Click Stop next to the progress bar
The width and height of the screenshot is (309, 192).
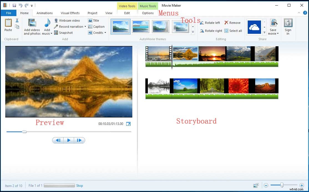pyautogui.click(x=80, y=186)
